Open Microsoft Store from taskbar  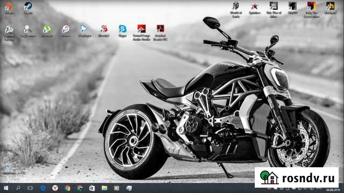tap(92, 188)
